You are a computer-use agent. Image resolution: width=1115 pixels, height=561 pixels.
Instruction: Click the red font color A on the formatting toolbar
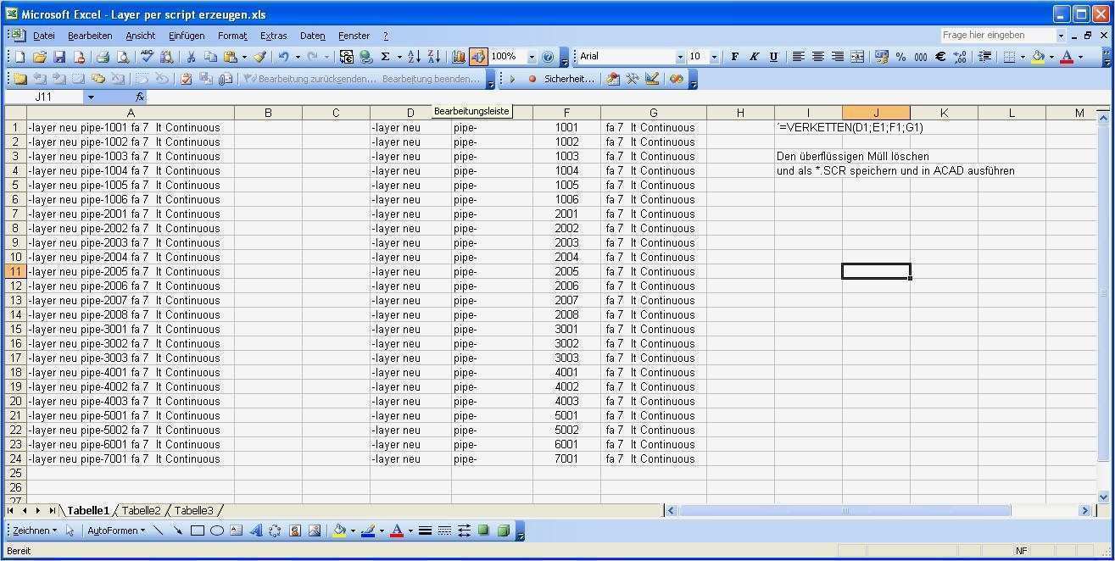click(x=1067, y=57)
